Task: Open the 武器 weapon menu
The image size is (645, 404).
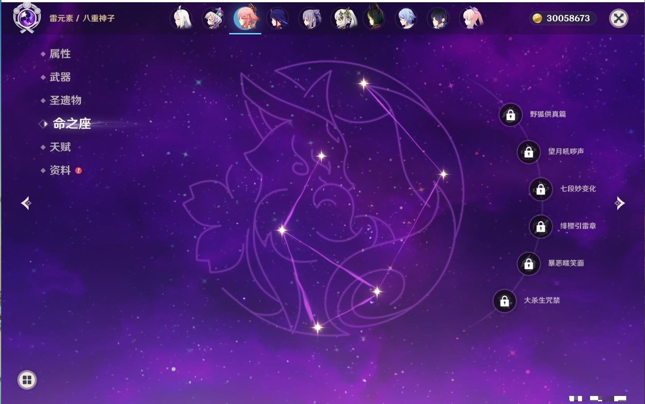Action: pos(60,77)
